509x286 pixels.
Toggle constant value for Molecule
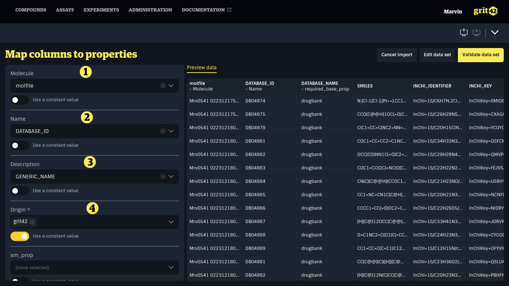[20, 100]
